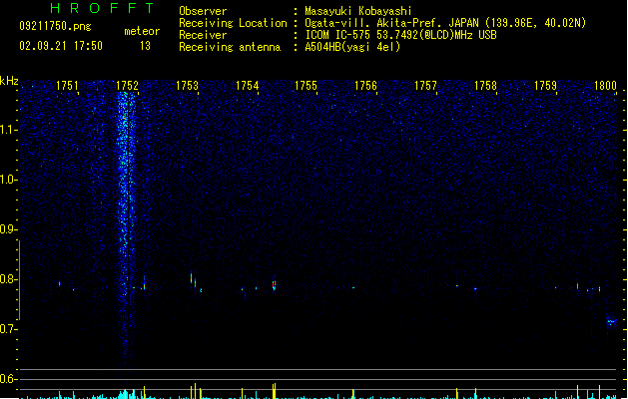Click the 1752 time marker
The width and height of the screenshot is (628, 399).
pyautogui.click(x=127, y=86)
